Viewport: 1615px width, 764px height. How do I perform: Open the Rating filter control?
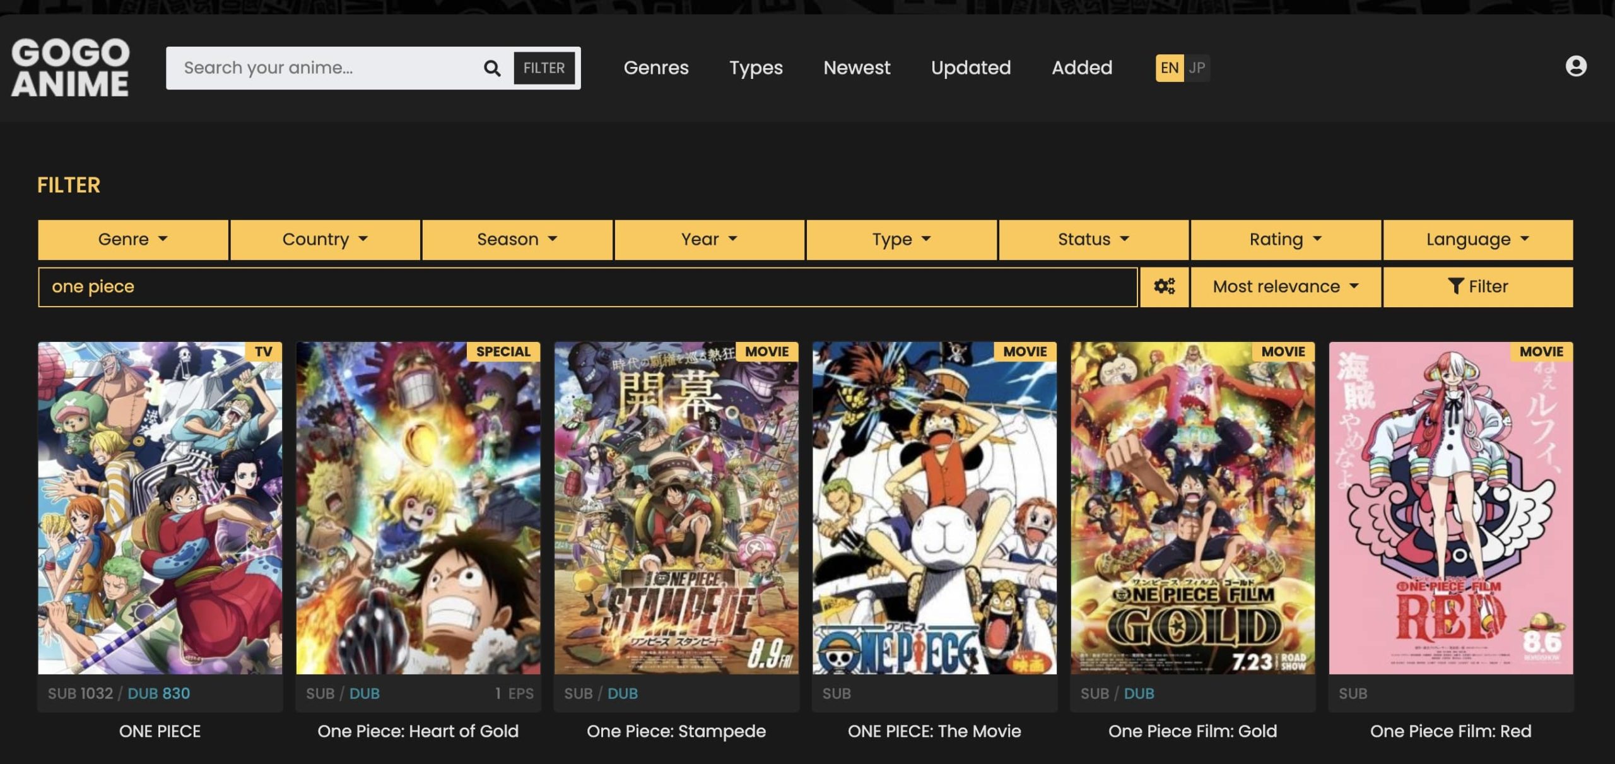pyautogui.click(x=1284, y=239)
